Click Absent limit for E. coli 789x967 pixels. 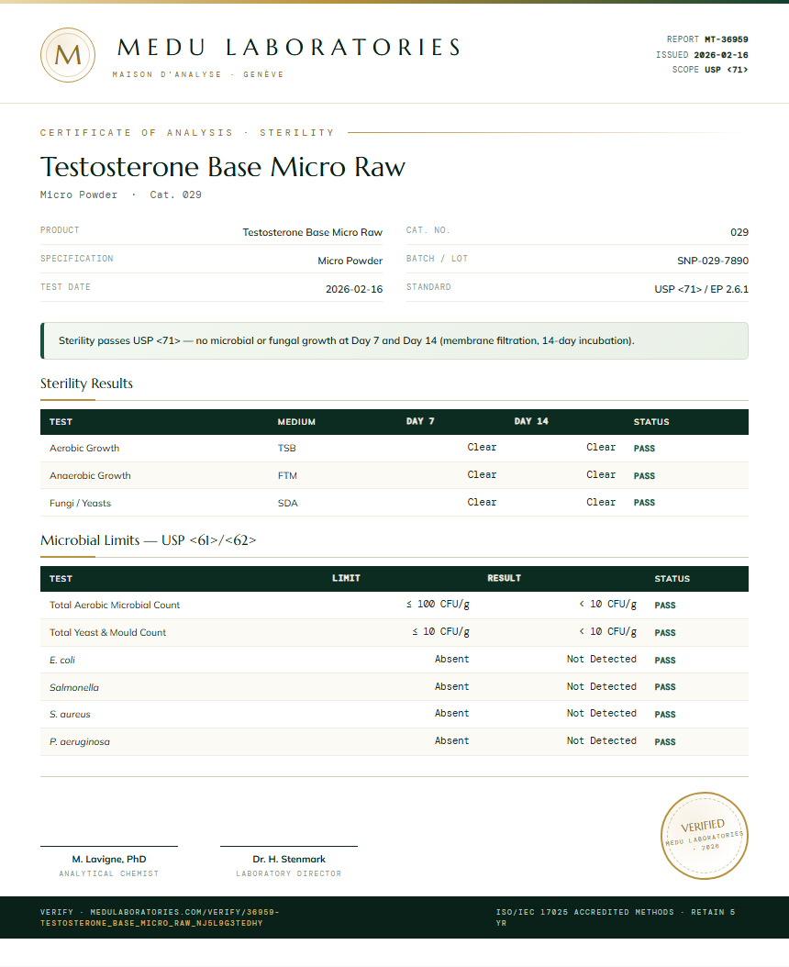click(451, 660)
